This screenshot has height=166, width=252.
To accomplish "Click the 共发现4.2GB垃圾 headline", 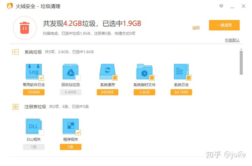I will point(92,23).
